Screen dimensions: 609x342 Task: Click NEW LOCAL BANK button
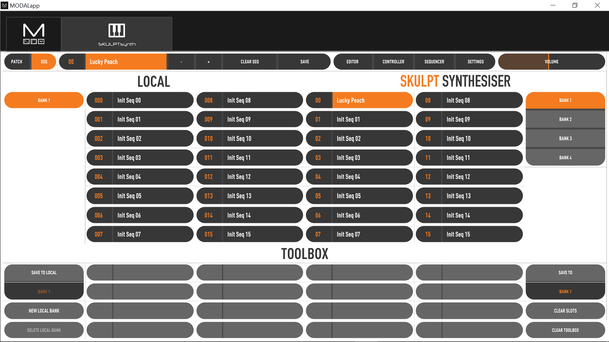tap(44, 311)
